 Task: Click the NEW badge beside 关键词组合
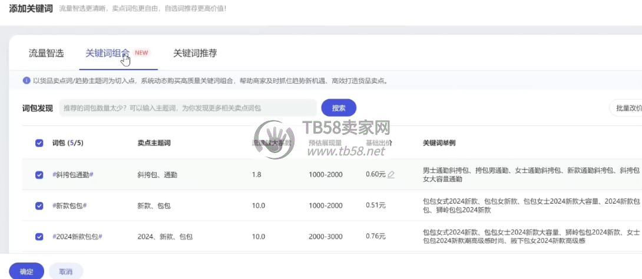pyautogui.click(x=142, y=53)
